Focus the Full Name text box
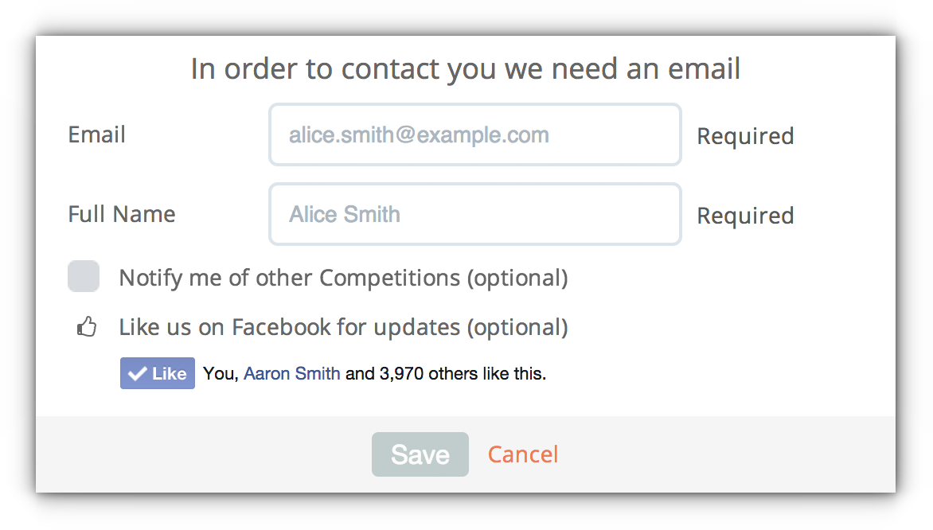This screenshot has height=530, width=933. 474,214
